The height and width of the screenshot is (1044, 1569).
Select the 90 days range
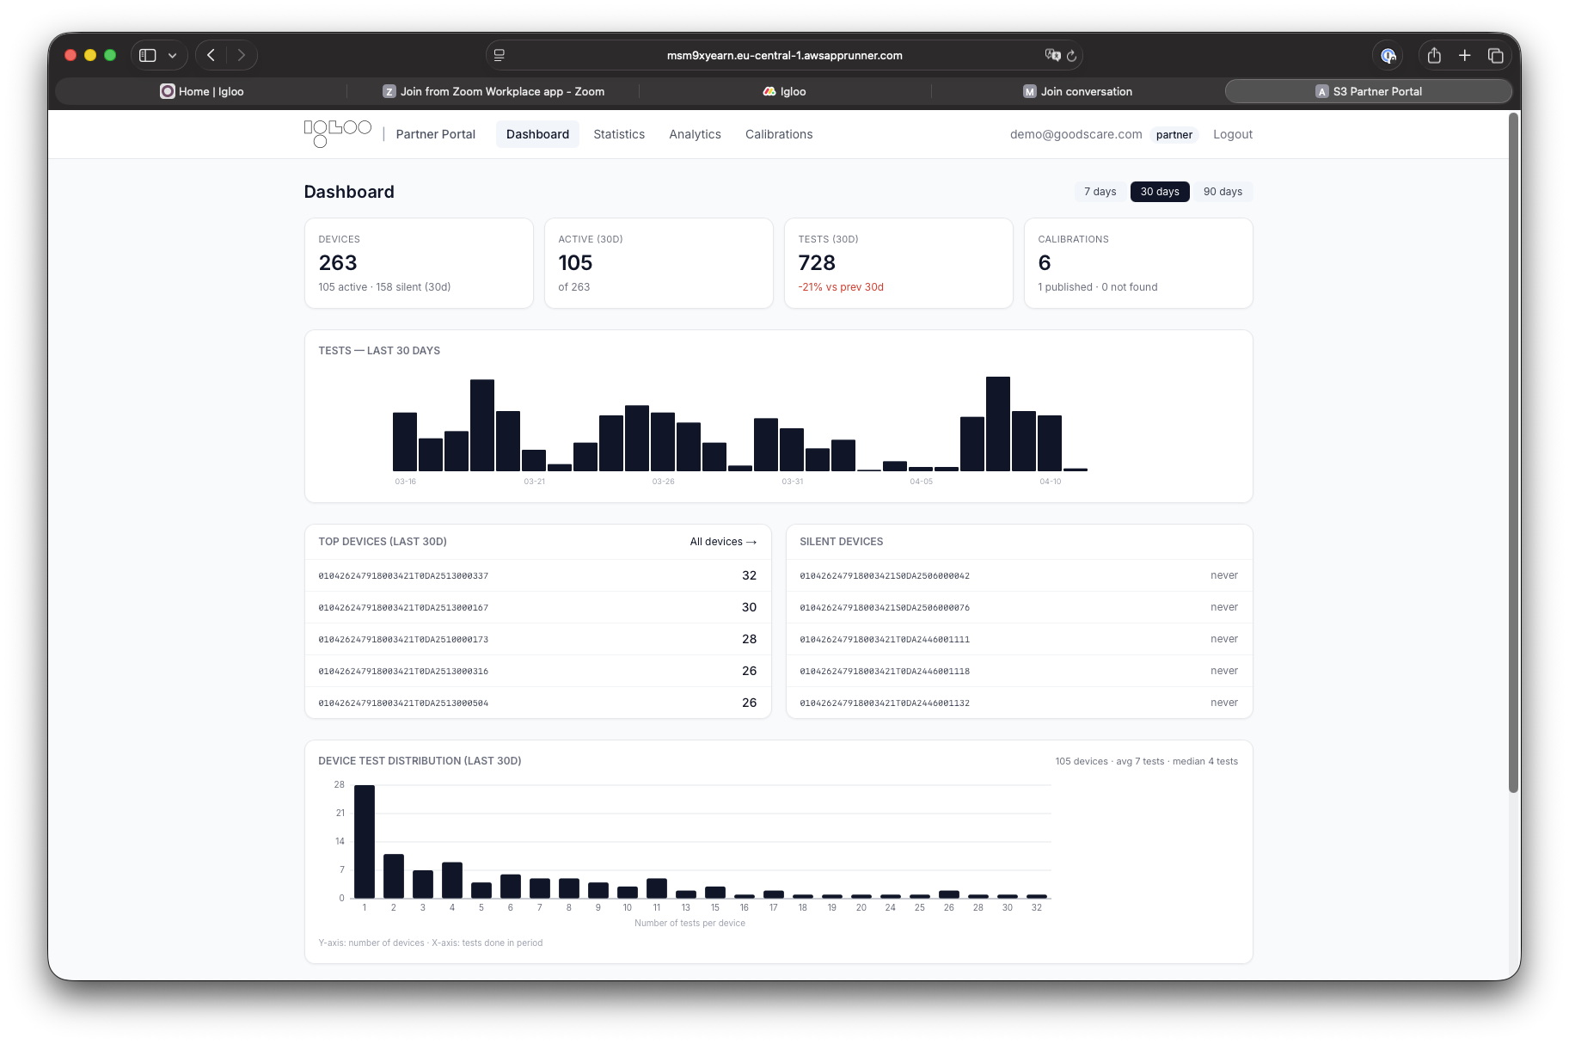click(x=1223, y=192)
